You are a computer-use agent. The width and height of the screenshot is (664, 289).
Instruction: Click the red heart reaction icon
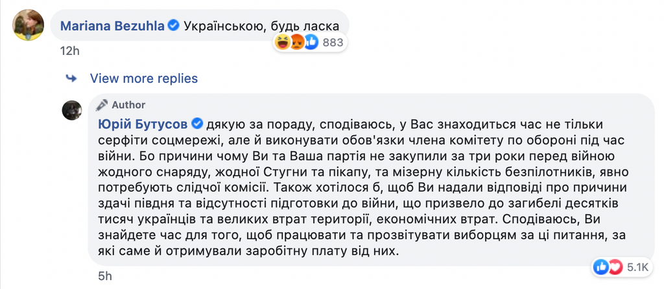(614, 266)
